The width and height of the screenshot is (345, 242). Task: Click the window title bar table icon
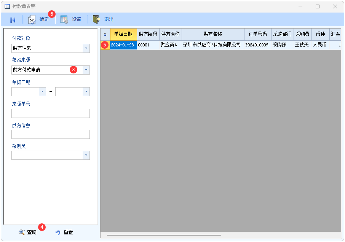(x=7, y=6)
